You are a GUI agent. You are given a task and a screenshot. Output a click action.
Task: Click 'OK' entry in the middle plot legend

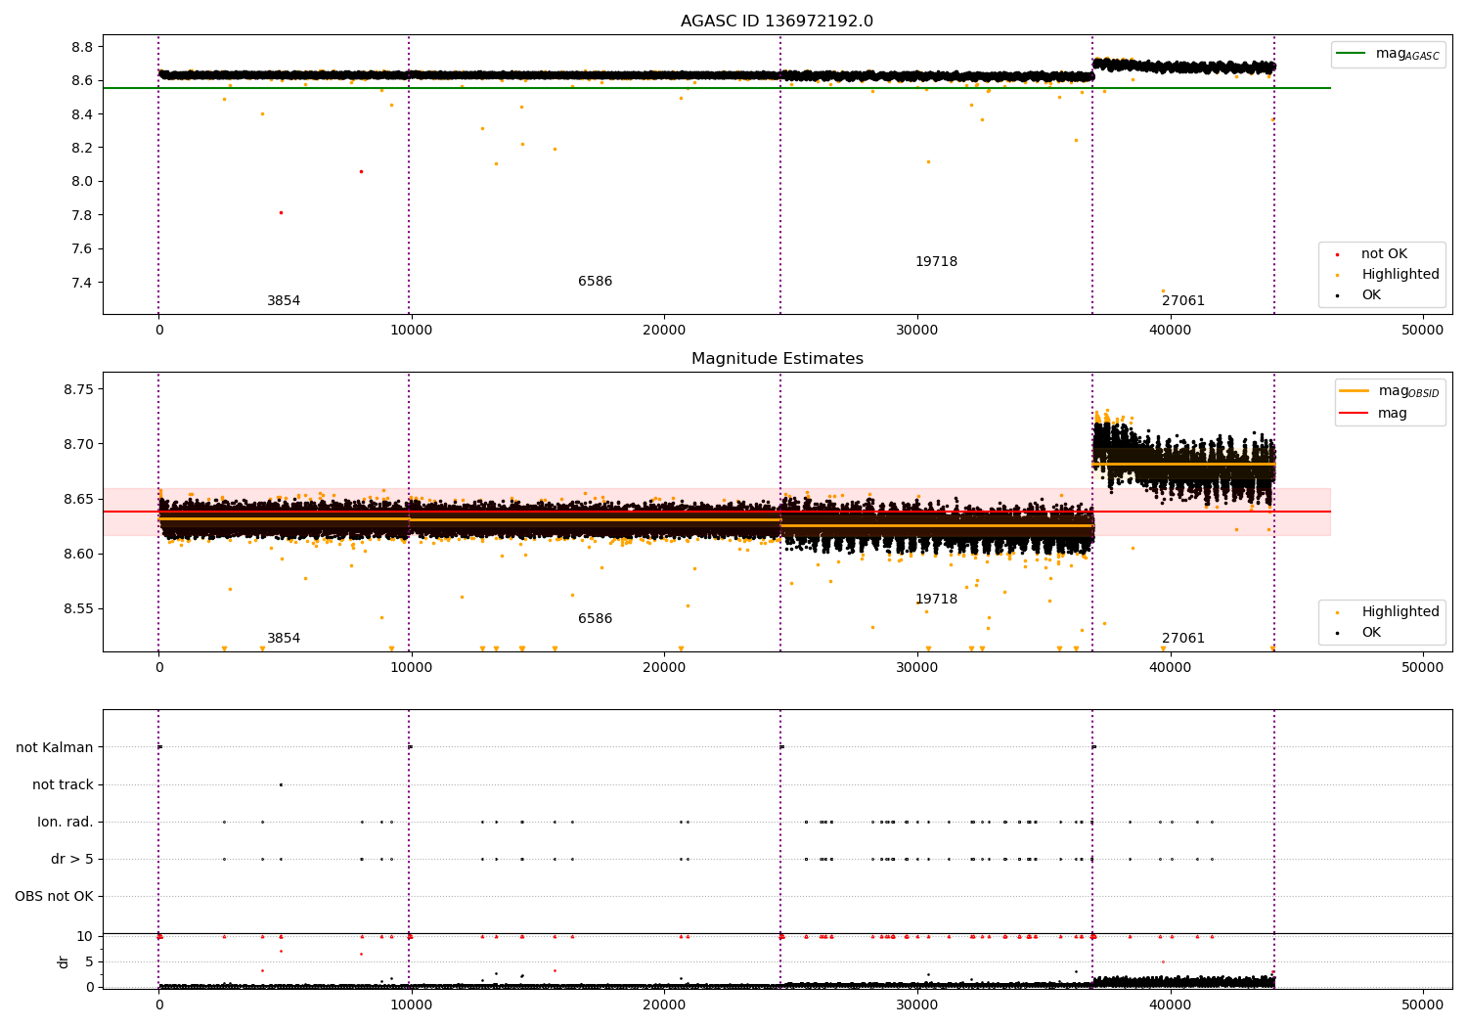tap(1371, 633)
